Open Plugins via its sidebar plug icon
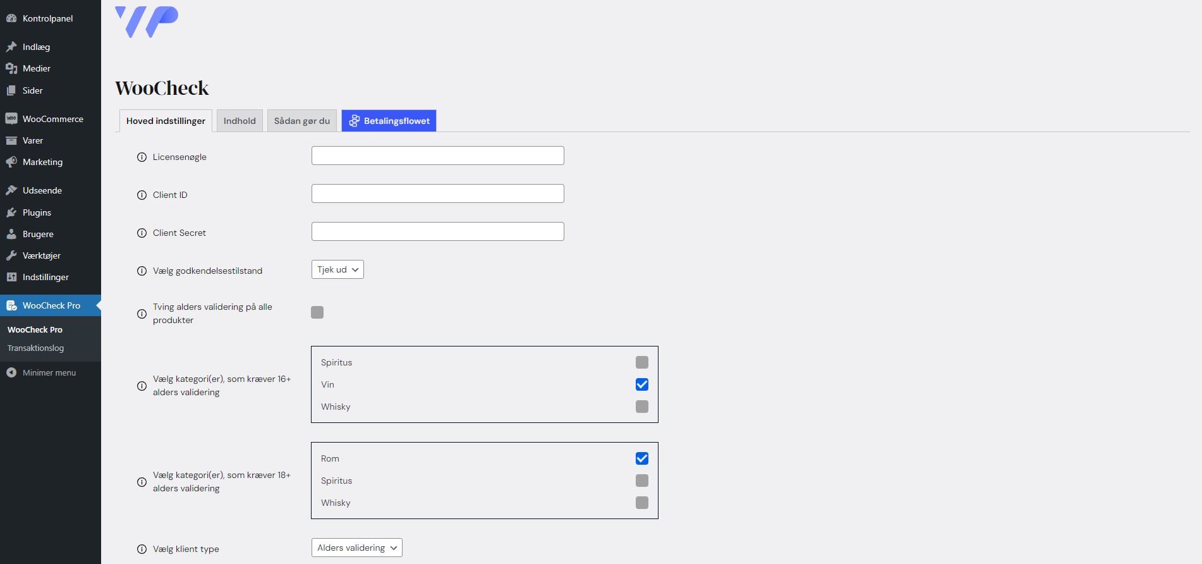 tap(11, 212)
